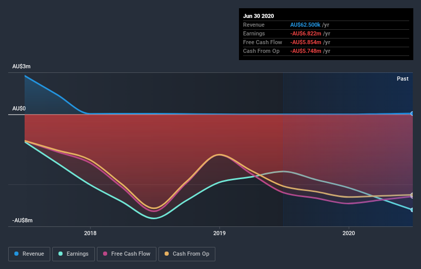Click the Revenue row label in tooltip

[254, 25]
